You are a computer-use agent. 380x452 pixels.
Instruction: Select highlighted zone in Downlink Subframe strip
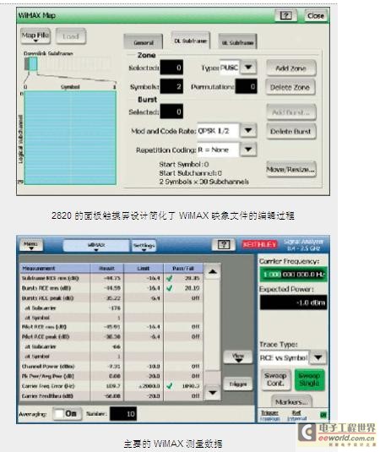point(33,64)
